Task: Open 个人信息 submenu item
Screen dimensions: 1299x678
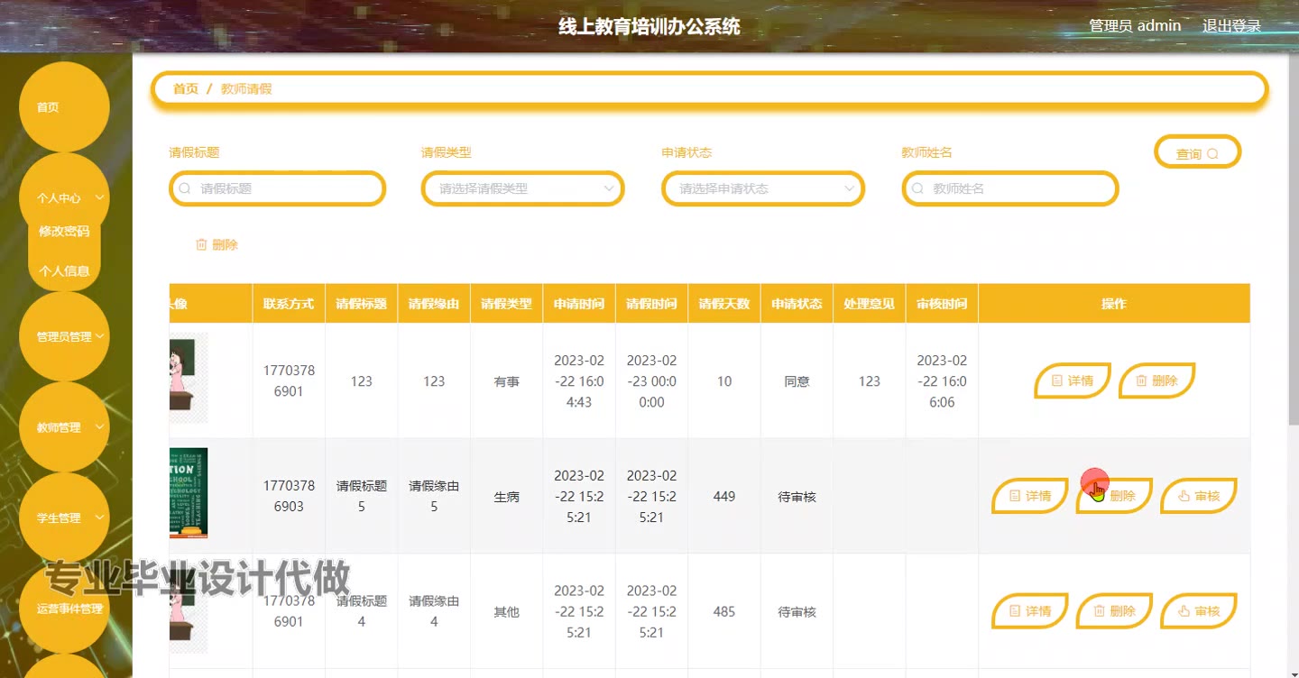Action: (64, 270)
